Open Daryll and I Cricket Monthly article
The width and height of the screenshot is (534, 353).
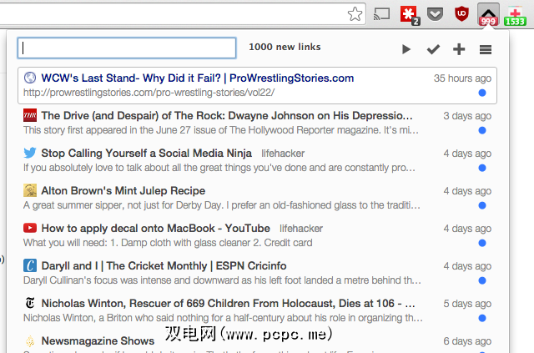tap(164, 265)
